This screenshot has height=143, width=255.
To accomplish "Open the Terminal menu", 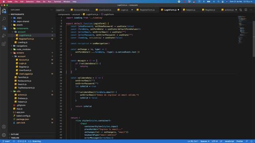I will point(57,2).
